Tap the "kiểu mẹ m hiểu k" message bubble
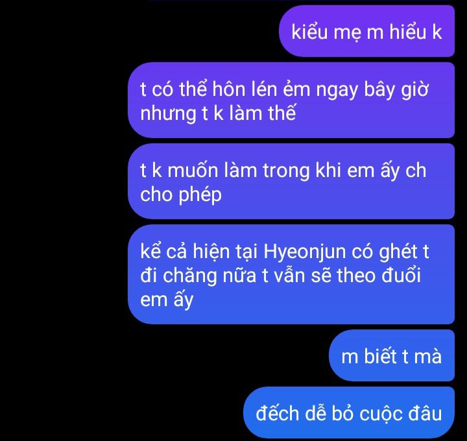This screenshot has width=467, height=441. 366,31
